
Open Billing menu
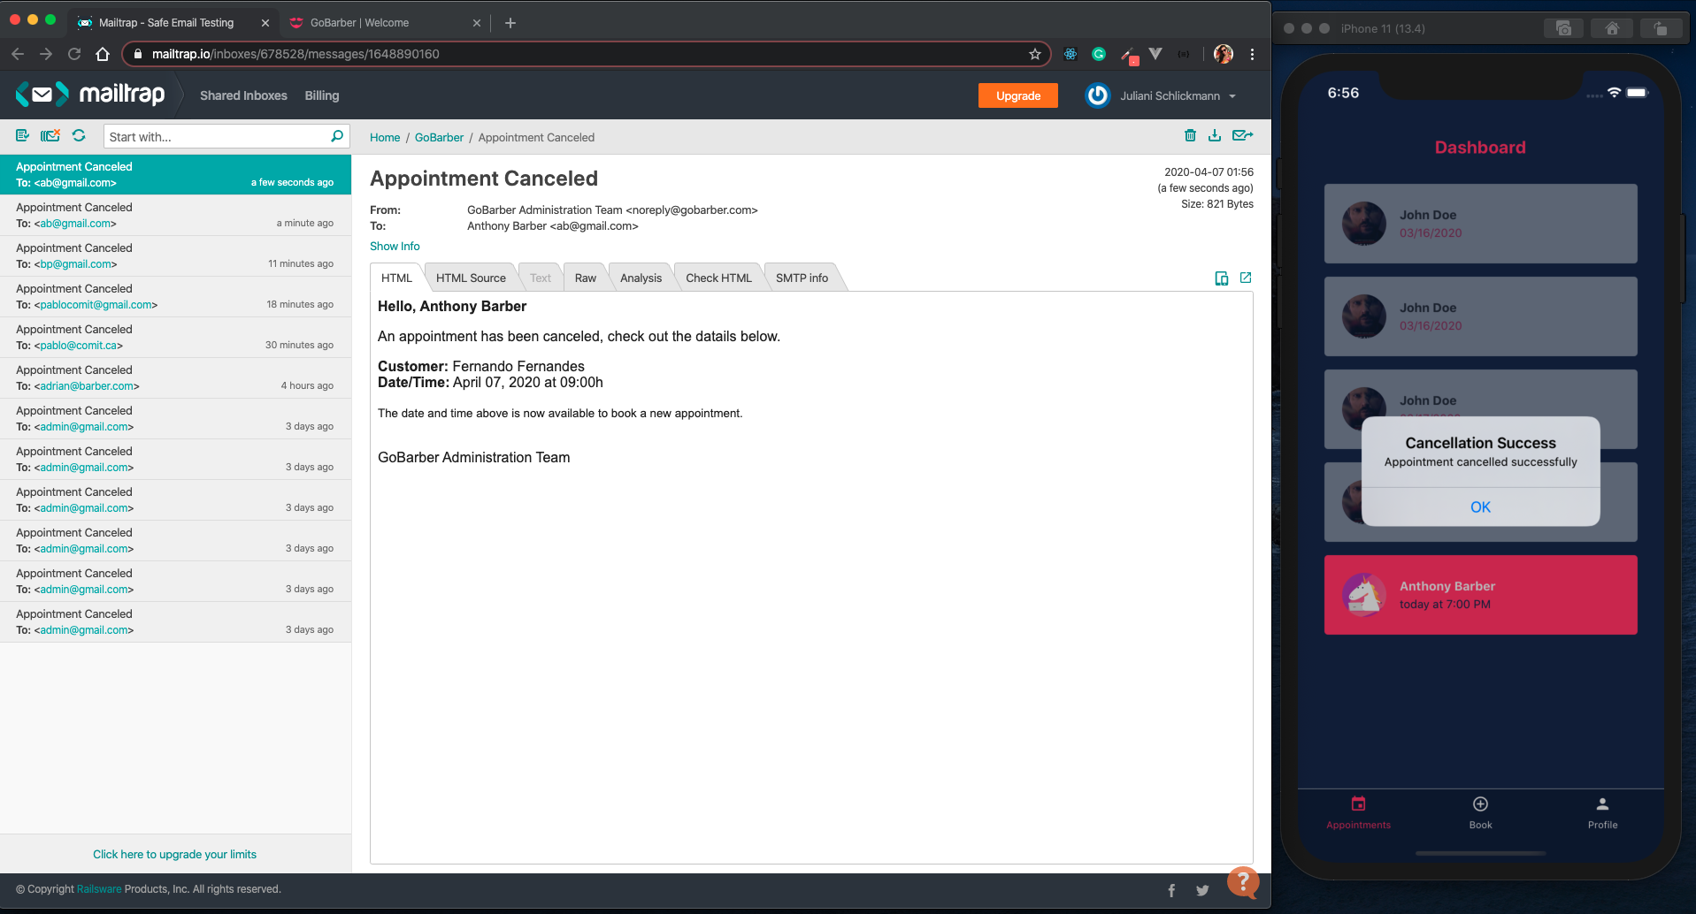coord(322,95)
